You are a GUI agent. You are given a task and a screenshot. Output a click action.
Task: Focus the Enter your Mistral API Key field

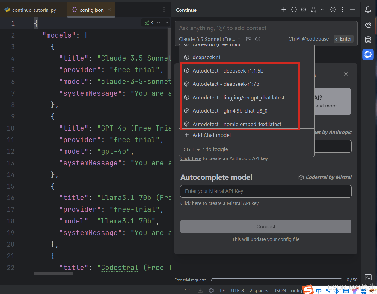click(x=266, y=191)
